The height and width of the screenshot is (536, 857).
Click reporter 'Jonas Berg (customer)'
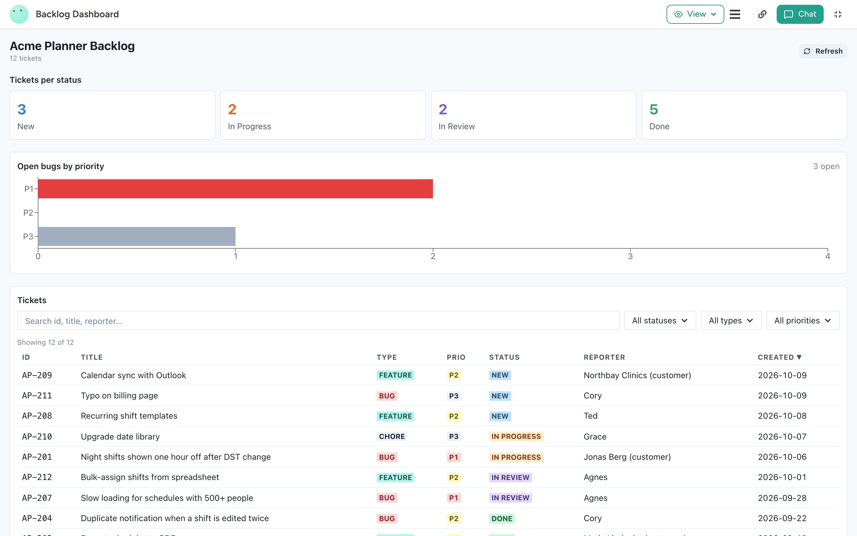point(627,457)
